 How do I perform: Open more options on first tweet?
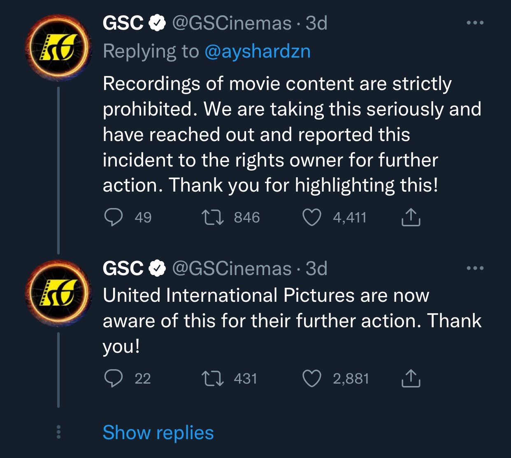475,23
